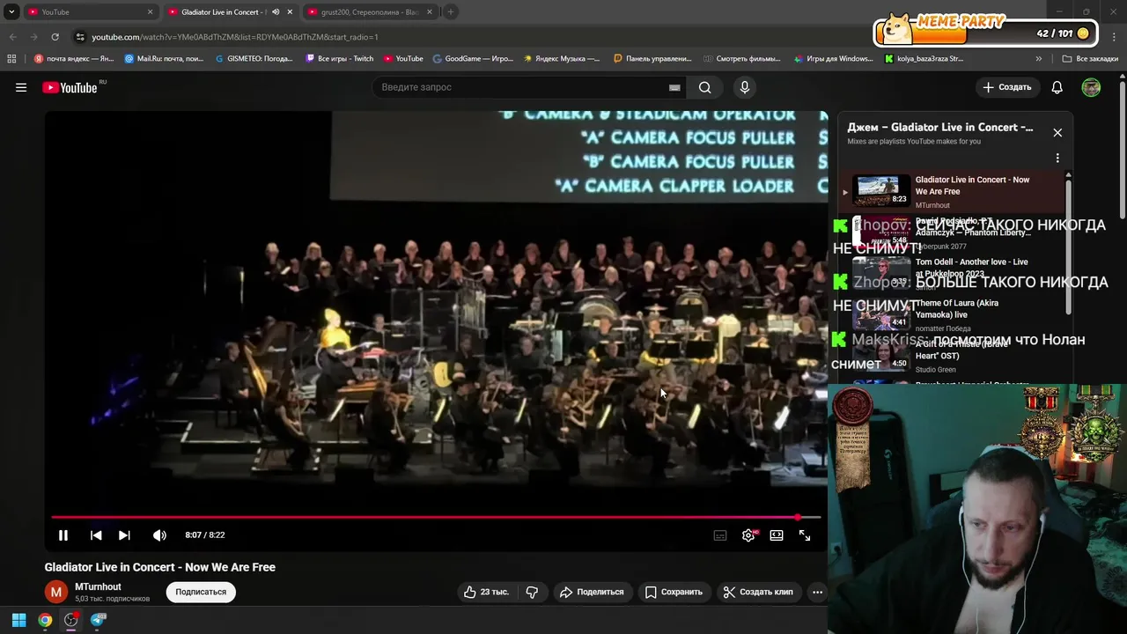
Task: Toggle subtitles in the video player
Action: 720,535
